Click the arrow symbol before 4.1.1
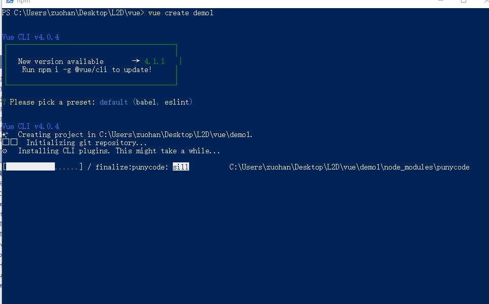 pyautogui.click(x=136, y=61)
